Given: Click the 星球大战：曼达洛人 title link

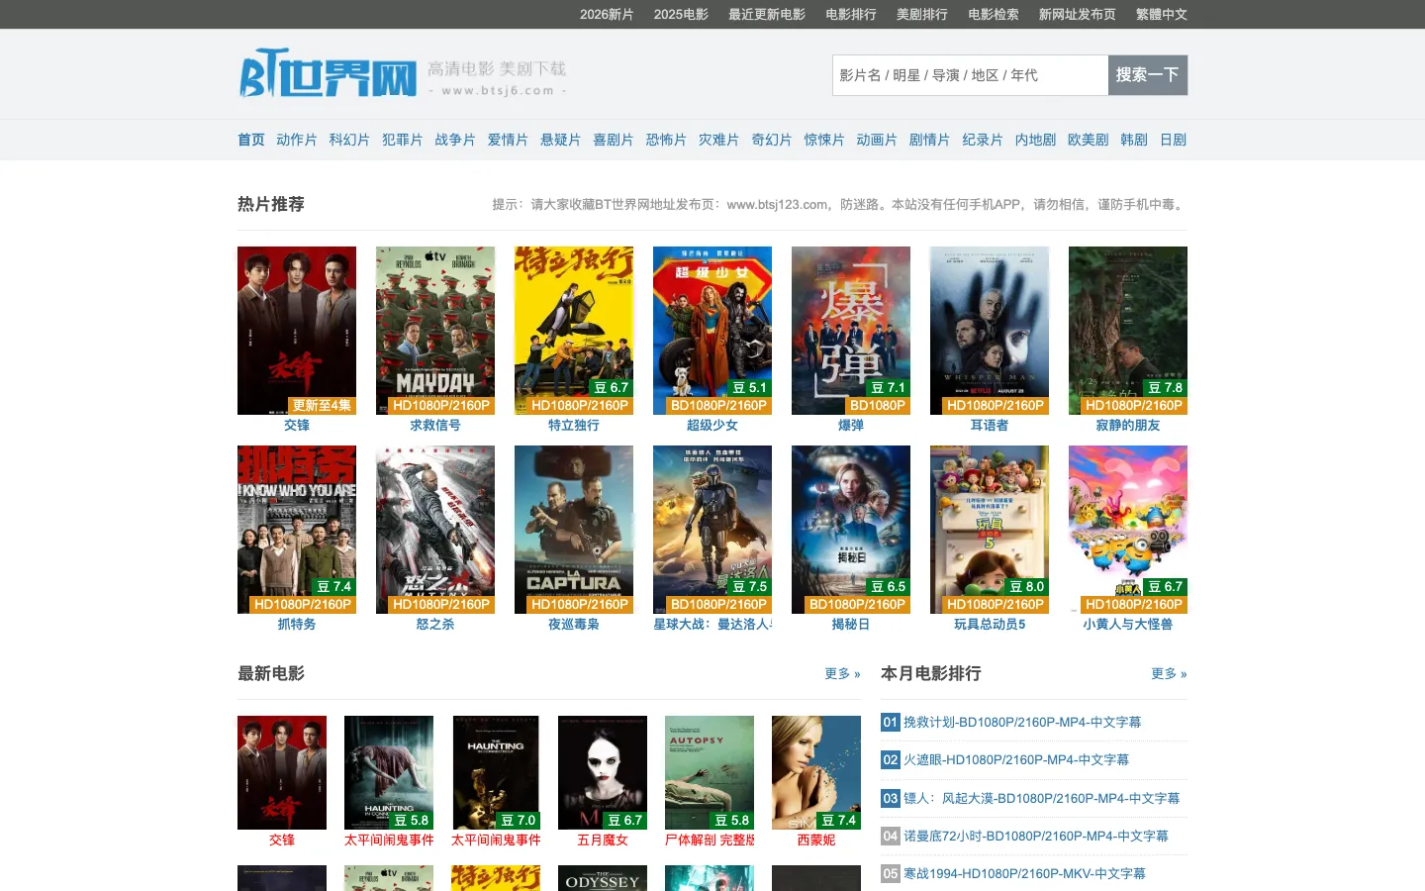Looking at the screenshot, I should tap(712, 624).
